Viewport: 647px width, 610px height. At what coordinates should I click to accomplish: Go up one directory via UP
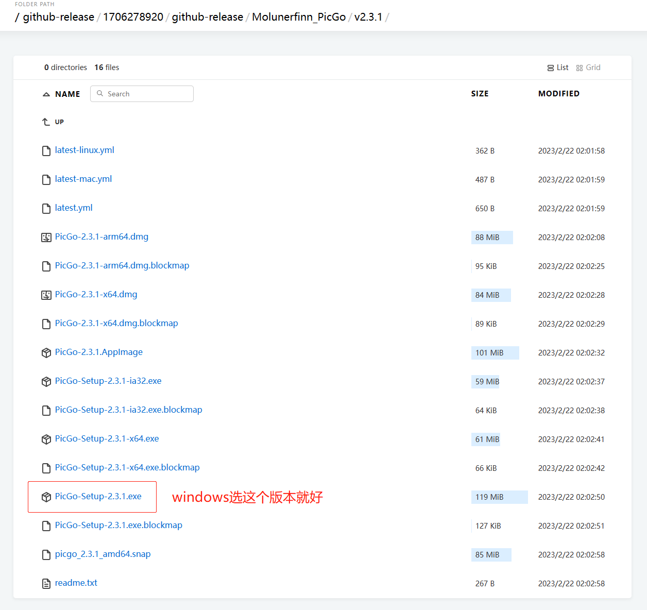pos(59,122)
